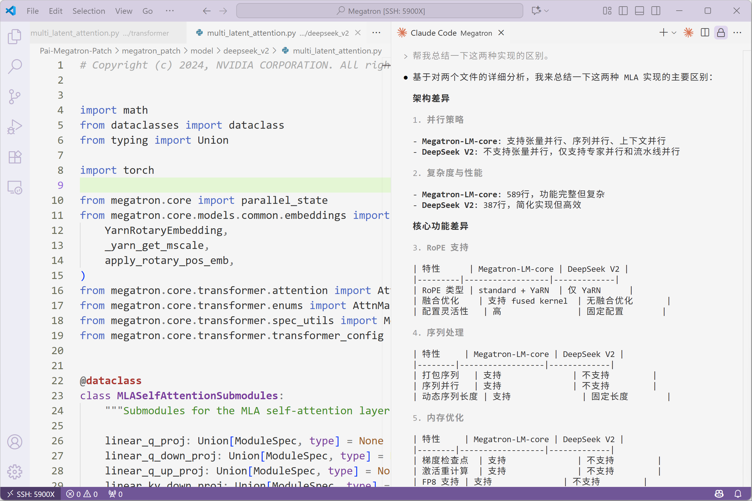Click multi_latent_attention.py in the breadcrumb

click(337, 51)
